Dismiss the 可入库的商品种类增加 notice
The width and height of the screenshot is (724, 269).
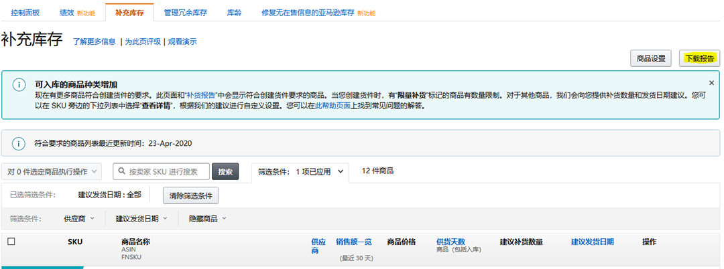[x=711, y=83]
